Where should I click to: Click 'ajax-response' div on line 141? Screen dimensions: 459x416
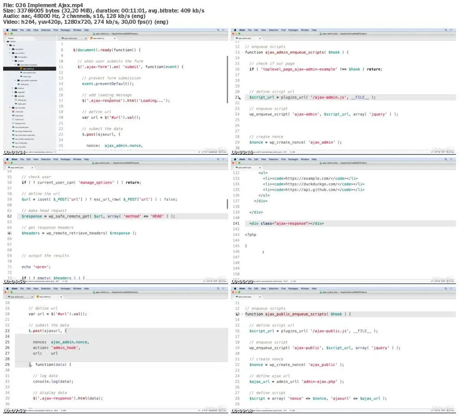click(x=286, y=223)
